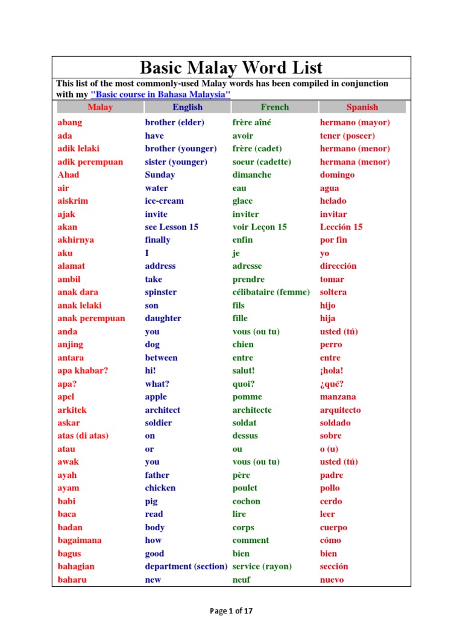Click the English entry brother (younger)
Image resolution: width=463 pixels, height=617 pixels.
coord(181,149)
